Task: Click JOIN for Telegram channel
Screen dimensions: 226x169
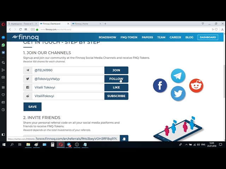Action: pos(116,70)
